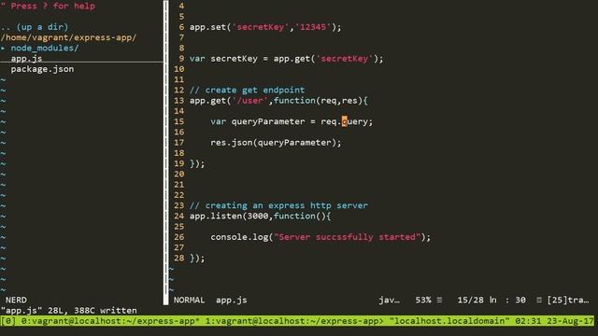
Task: Open package.json in the file tree
Action: (x=42, y=69)
